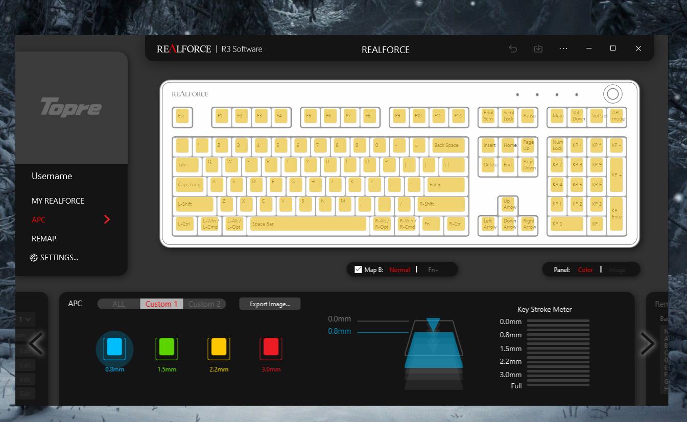687x422 pixels.
Task: Select the F5 key on keyboard layout
Action: click(x=311, y=116)
